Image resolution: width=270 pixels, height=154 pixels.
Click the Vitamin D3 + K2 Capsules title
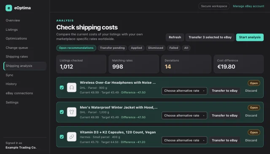[x=118, y=132]
